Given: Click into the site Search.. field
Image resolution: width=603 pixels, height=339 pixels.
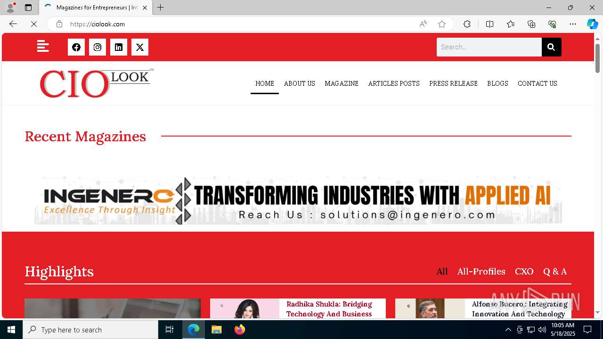Looking at the screenshot, I should click(x=489, y=47).
